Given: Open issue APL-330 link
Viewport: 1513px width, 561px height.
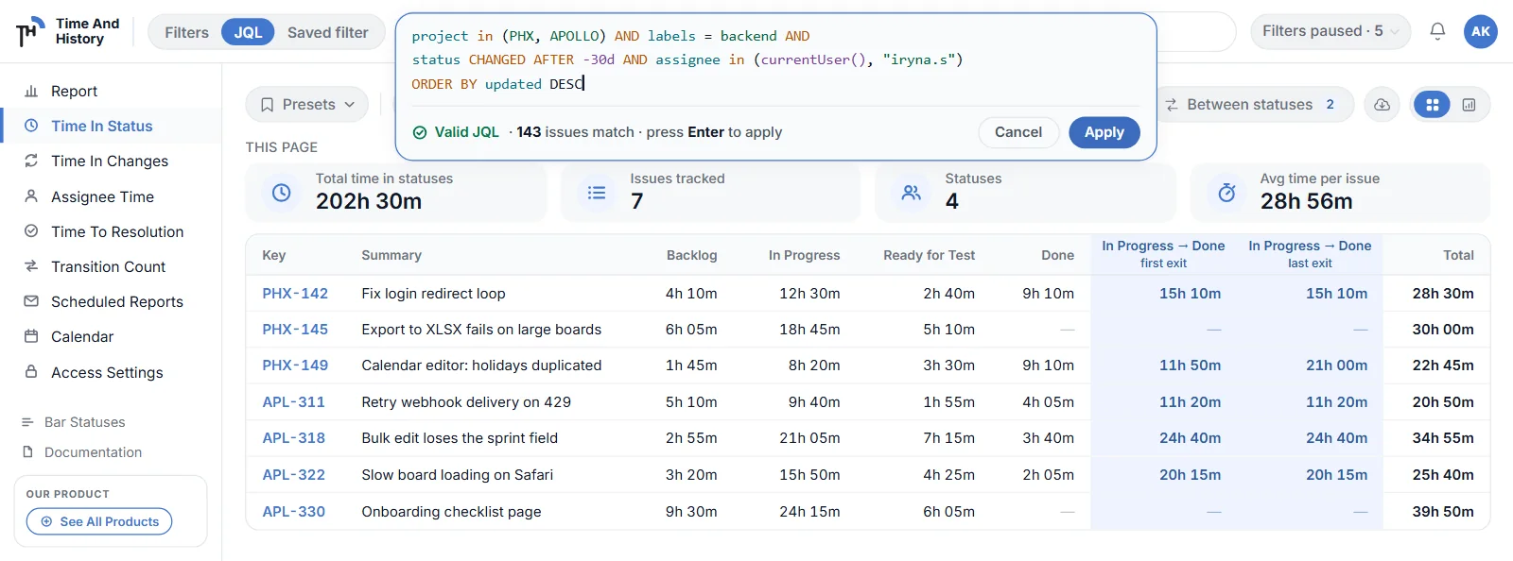Looking at the screenshot, I should [x=293, y=512].
